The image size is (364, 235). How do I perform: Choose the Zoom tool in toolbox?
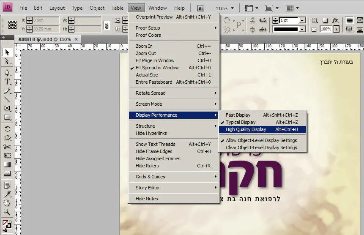point(7,212)
